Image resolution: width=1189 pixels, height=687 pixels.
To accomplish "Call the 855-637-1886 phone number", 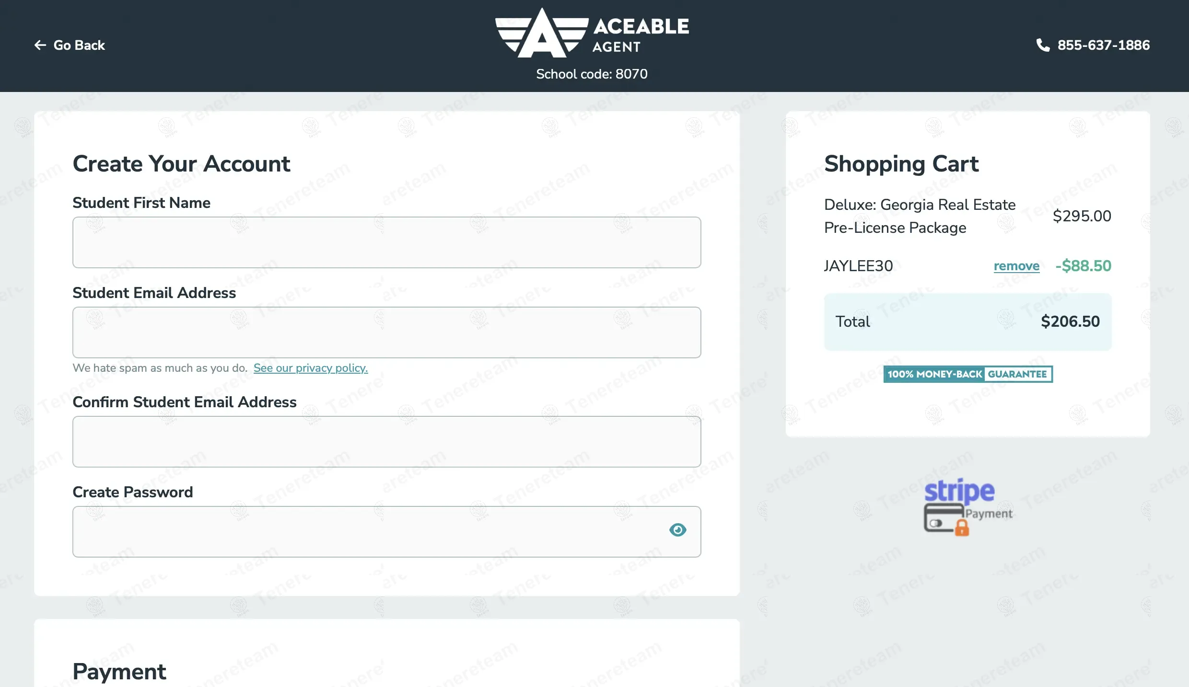I will [x=1103, y=45].
